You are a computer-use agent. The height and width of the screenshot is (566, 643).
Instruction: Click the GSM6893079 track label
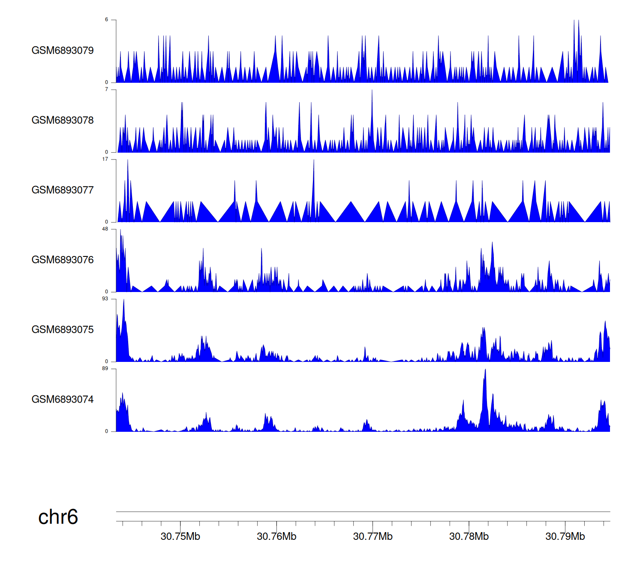tap(63, 51)
